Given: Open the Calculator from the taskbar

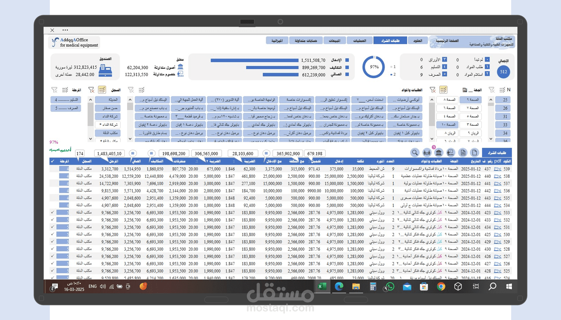Looking at the screenshot, I should pos(373,286).
